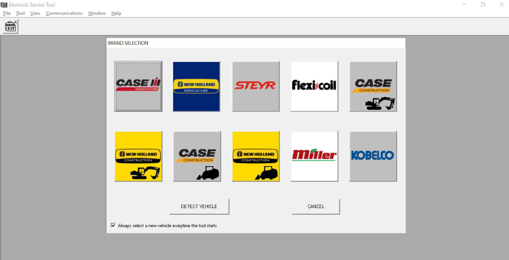The height and width of the screenshot is (260, 509).
Task: Pick the Steyr brand tile
Action: click(255, 87)
